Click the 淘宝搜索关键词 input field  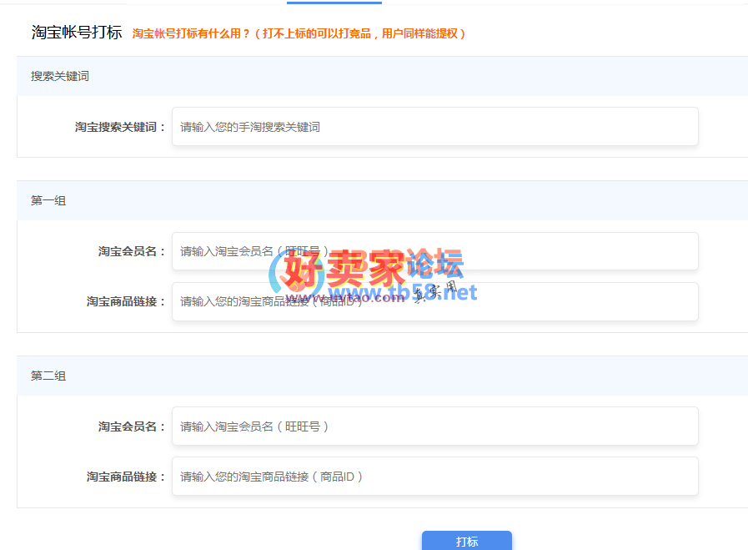coord(434,127)
